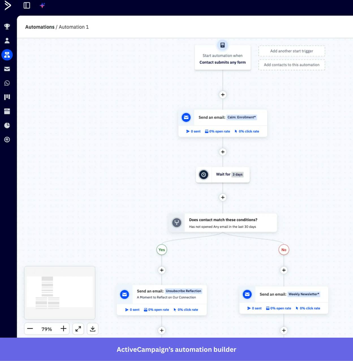Toggle the sidebar panel icon
This screenshot has height=361, width=353.
pyautogui.click(x=27, y=5)
